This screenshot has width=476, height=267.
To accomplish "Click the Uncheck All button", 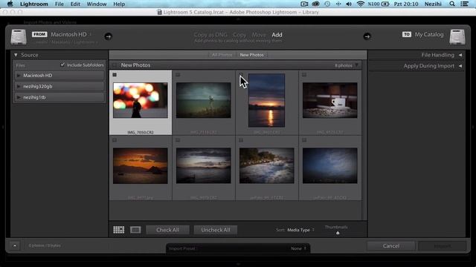I will 216,230.
